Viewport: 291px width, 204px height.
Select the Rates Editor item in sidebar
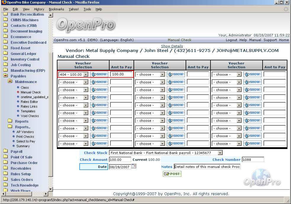click(x=29, y=102)
